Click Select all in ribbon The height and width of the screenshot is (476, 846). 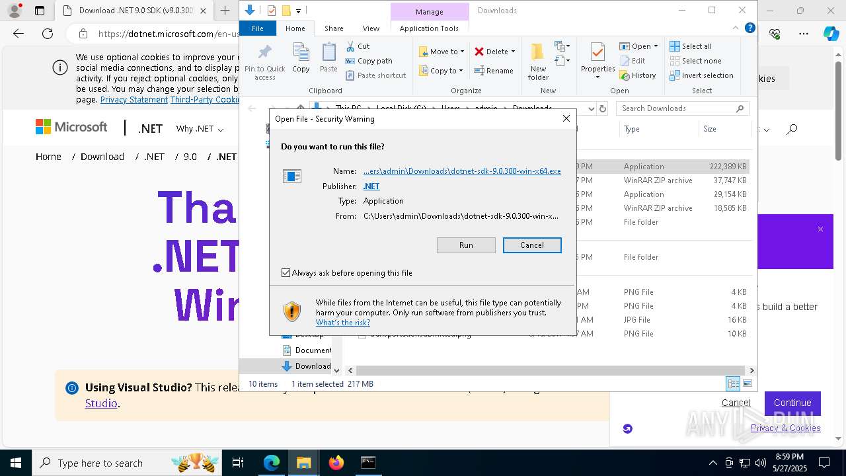tap(691, 46)
